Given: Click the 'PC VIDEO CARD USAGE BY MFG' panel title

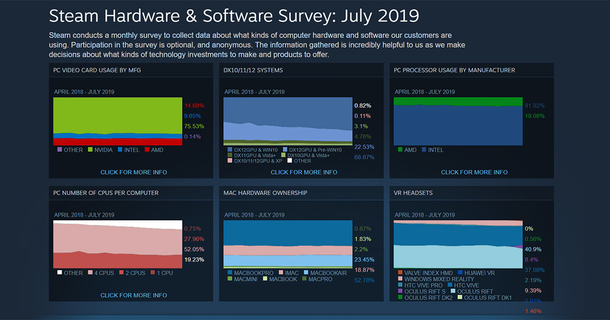Looking at the screenshot, I should (x=97, y=70).
